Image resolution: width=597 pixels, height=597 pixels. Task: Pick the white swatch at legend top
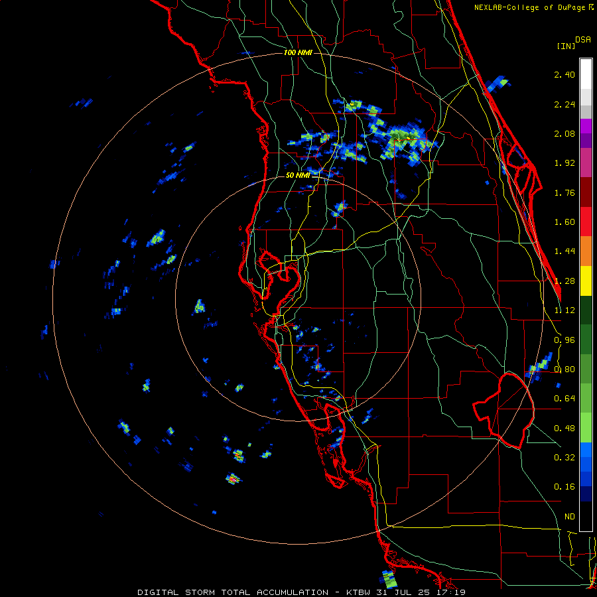click(586, 74)
